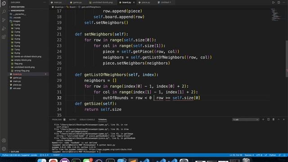The width and height of the screenshot is (288, 162).
Task: Expand the Open Editors section
Action: (x=18, y=7)
